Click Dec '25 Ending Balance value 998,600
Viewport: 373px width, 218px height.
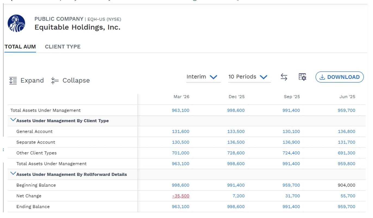(x=236, y=207)
